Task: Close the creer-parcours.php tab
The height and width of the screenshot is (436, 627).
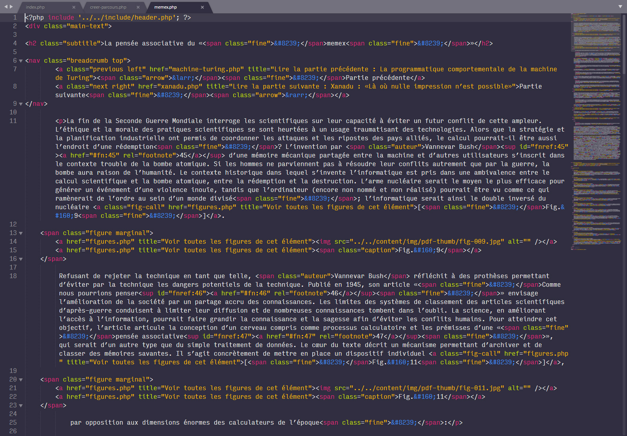Action: 138,7
